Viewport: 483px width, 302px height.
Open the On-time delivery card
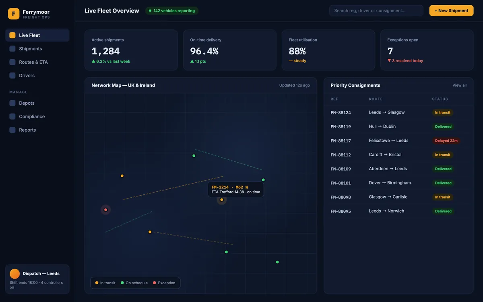coord(230,50)
